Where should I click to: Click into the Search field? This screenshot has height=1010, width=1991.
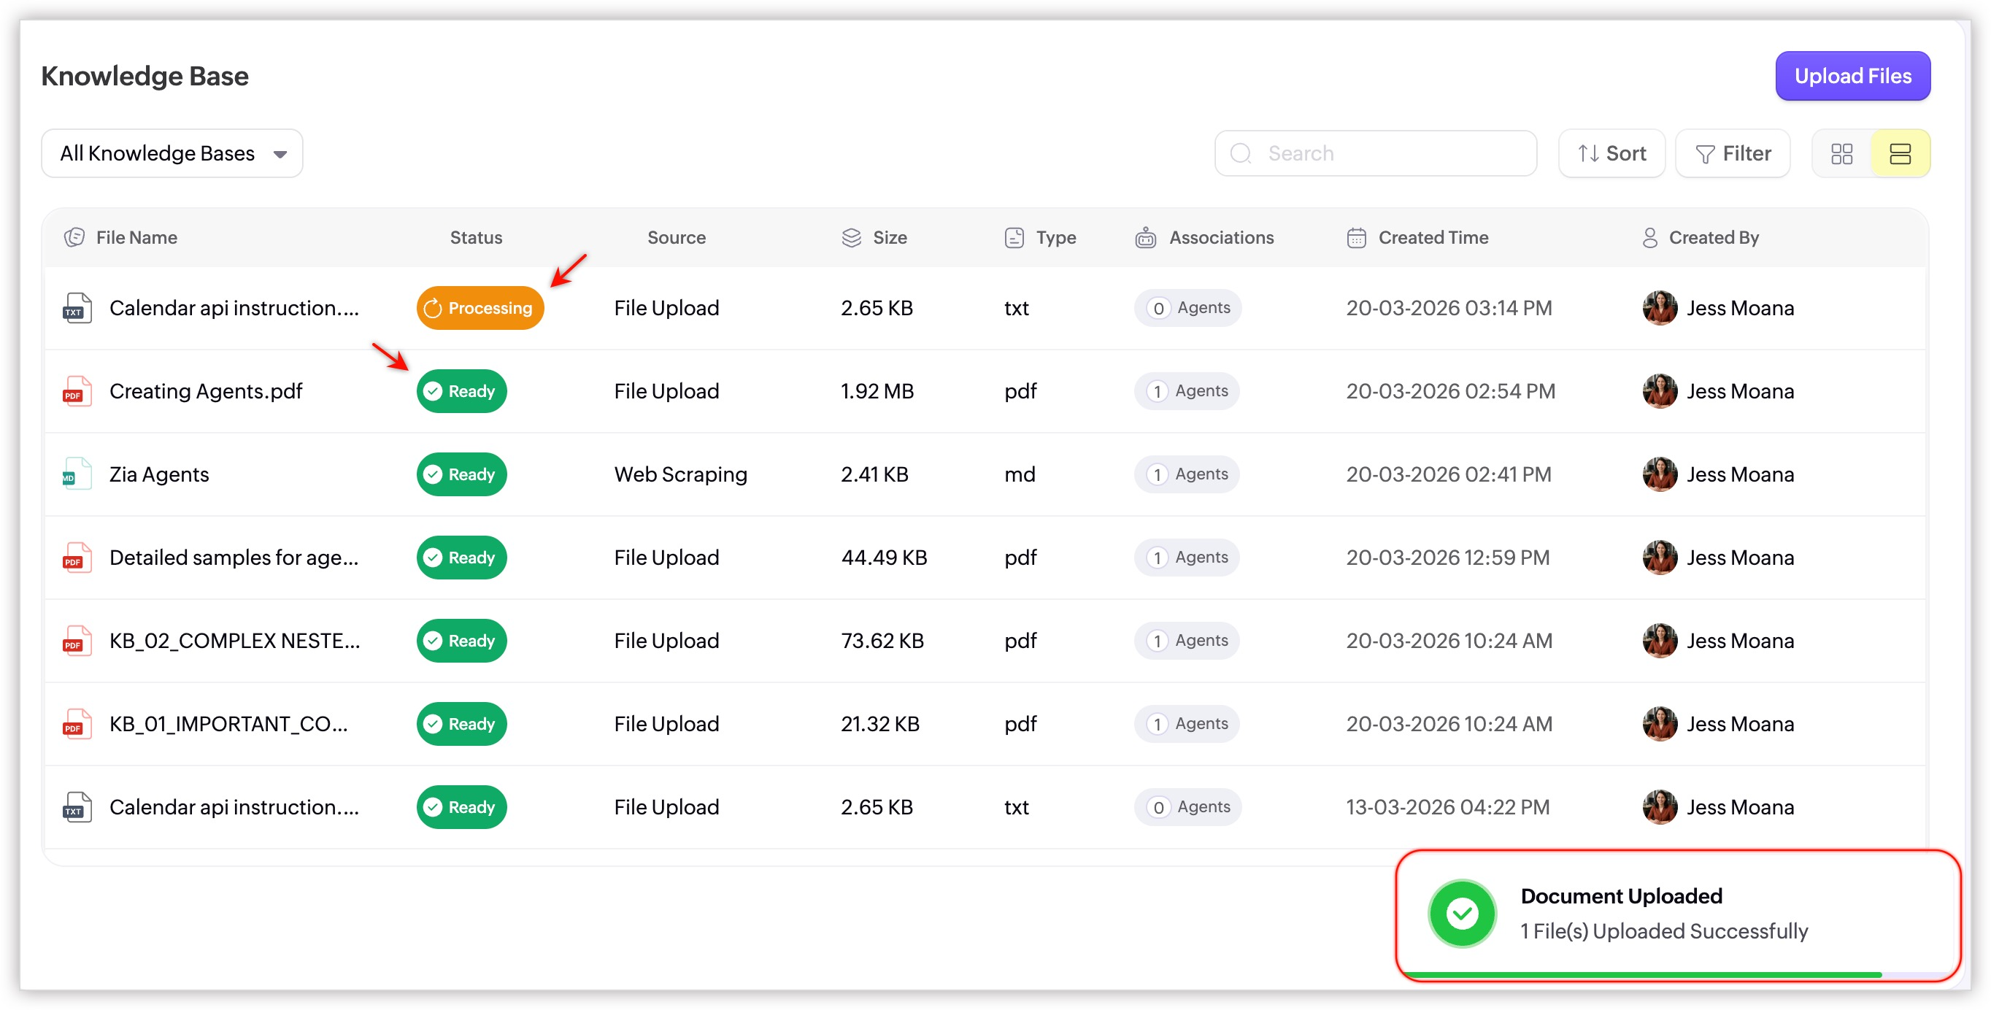tap(1376, 154)
